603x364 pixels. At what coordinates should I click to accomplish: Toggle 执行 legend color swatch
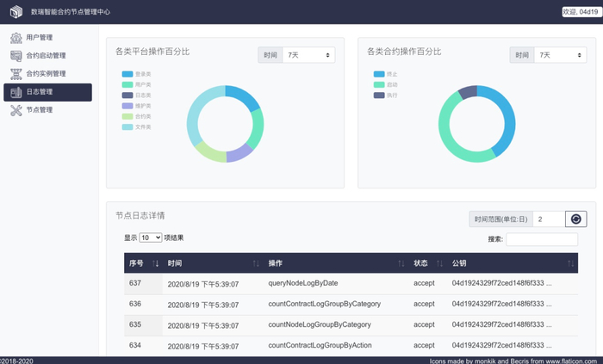tap(379, 96)
